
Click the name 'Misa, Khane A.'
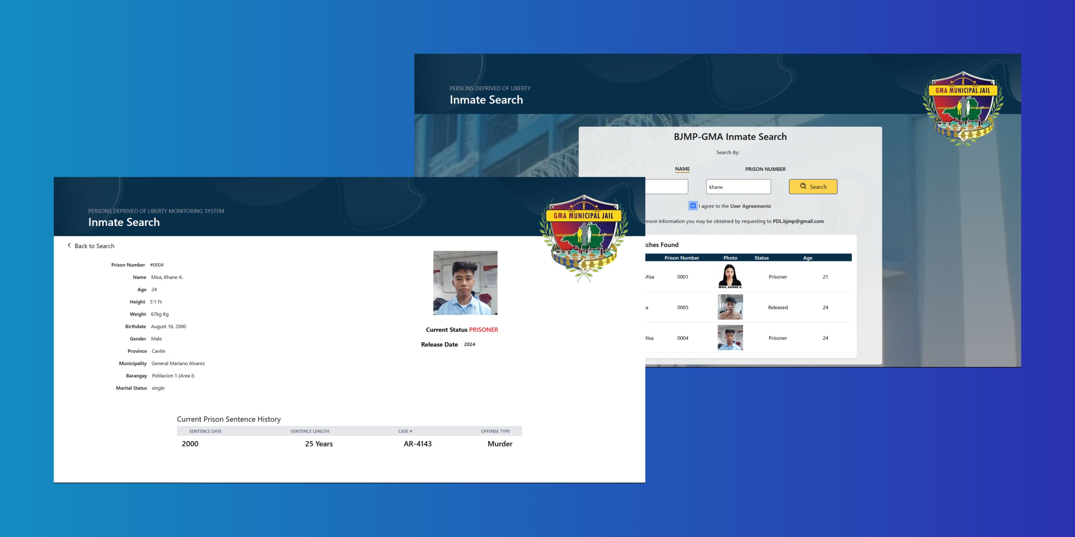167,277
